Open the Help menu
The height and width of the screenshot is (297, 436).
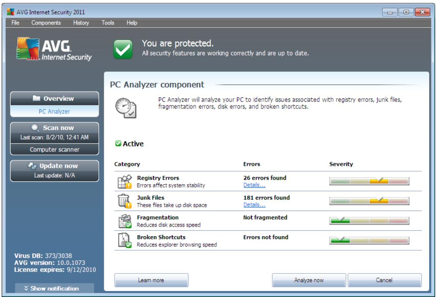tap(132, 23)
